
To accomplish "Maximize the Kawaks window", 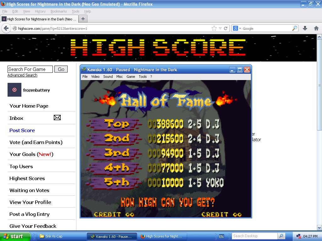I will point(239,70).
